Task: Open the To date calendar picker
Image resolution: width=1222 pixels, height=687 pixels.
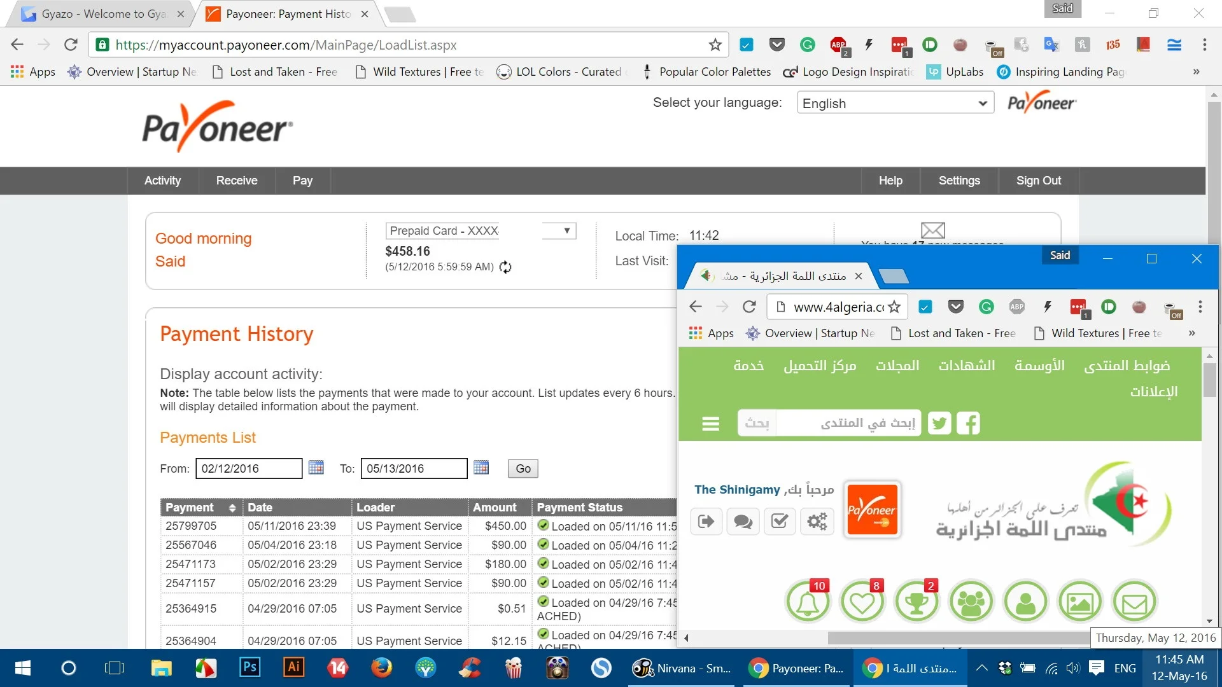Action: coord(481,468)
